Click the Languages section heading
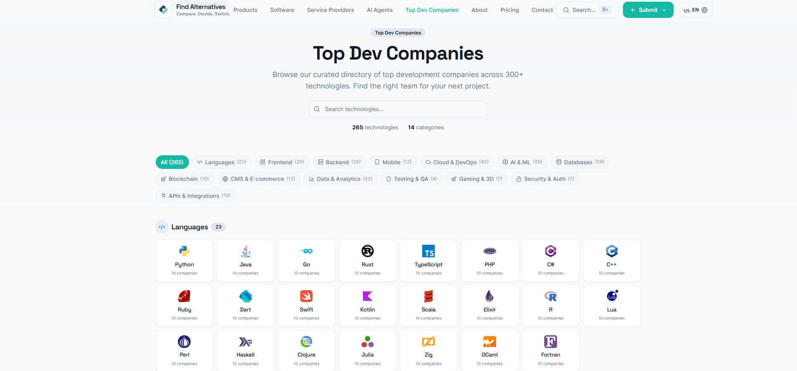The image size is (797, 371). [190, 227]
